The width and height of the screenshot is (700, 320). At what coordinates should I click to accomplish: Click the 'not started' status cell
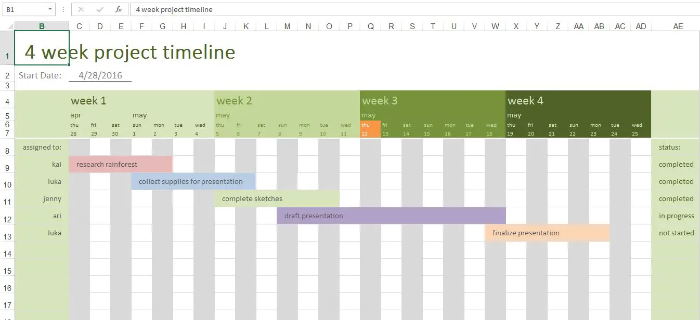pyautogui.click(x=676, y=233)
